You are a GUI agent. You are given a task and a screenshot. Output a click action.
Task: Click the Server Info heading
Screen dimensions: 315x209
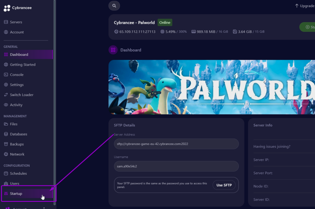tap(263, 125)
